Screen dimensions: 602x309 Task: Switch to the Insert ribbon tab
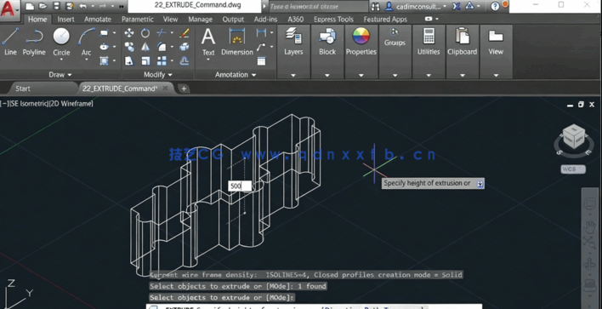pyautogui.click(x=66, y=20)
